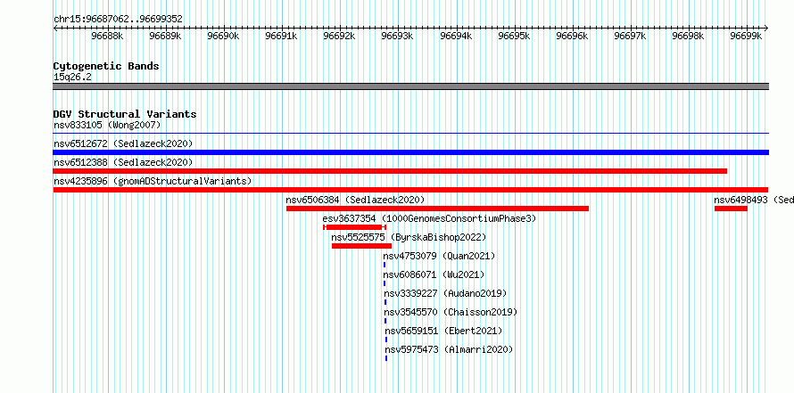
Task: Select the red nsv6512388 variant bar
Action: (390, 171)
